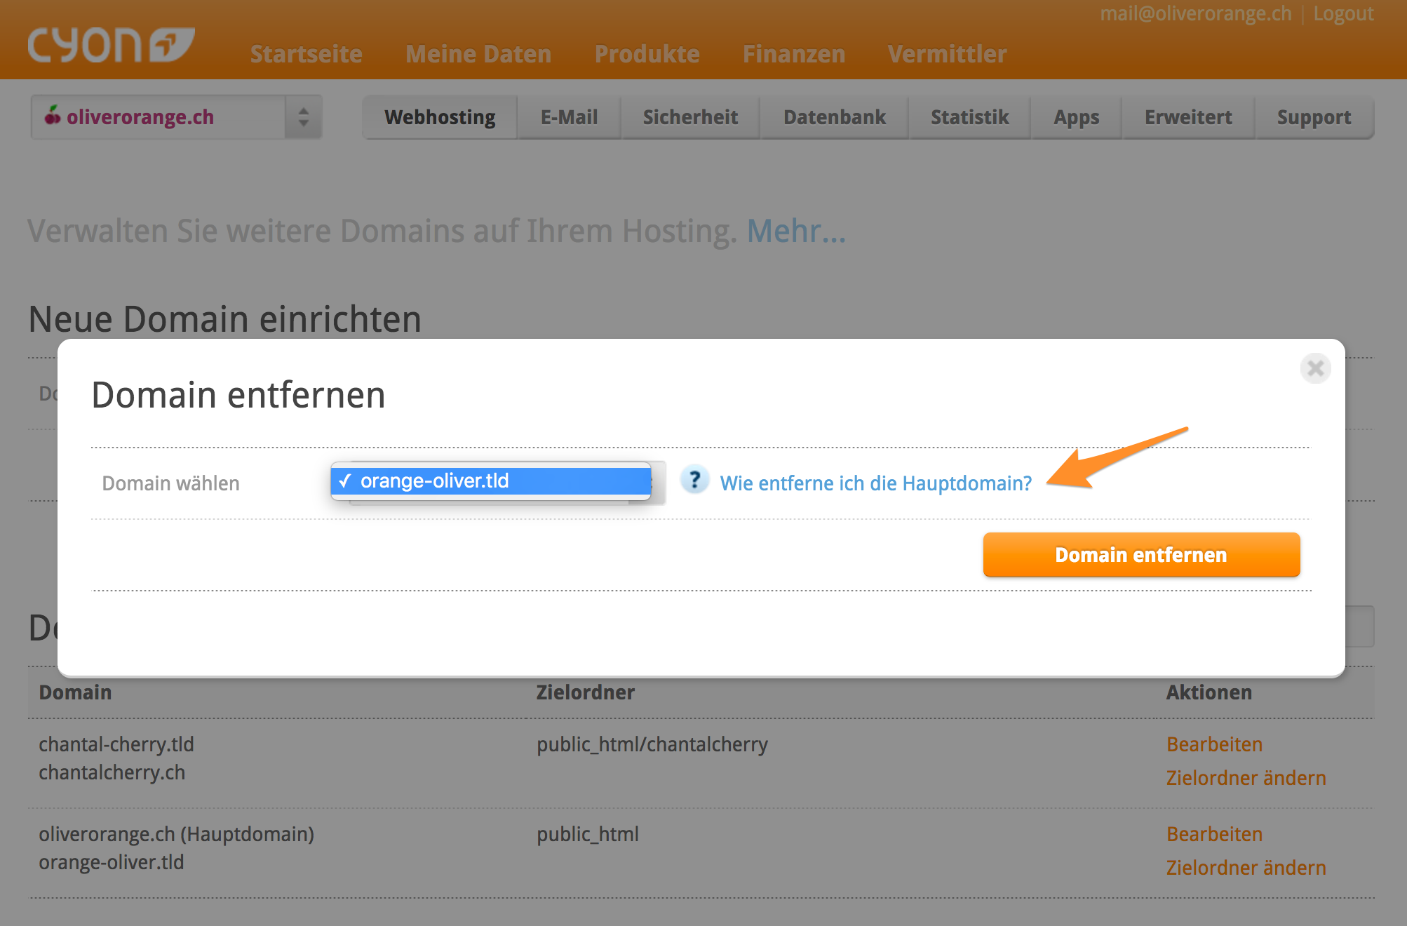This screenshot has height=926, width=1407.
Task: Open the account selector stepper arrows
Action: (303, 117)
